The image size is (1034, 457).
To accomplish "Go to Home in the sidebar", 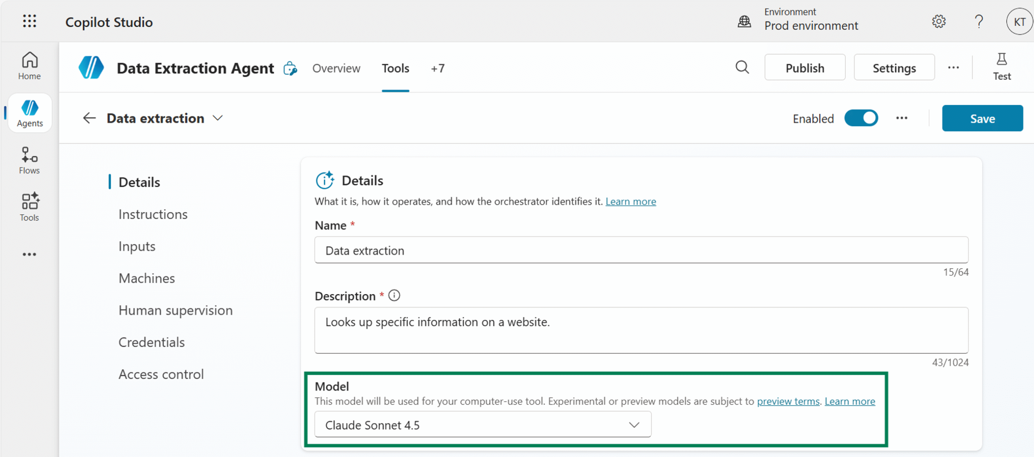I will coord(29,66).
